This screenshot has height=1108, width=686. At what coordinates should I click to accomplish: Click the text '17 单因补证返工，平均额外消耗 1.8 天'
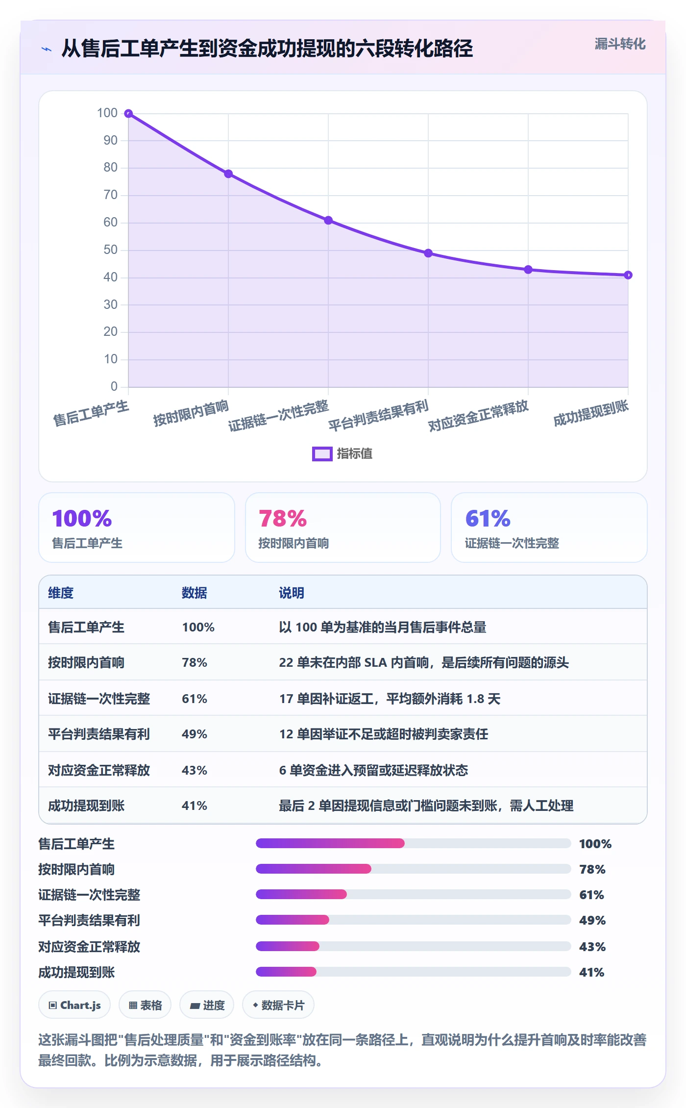click(x=390, y=699)
